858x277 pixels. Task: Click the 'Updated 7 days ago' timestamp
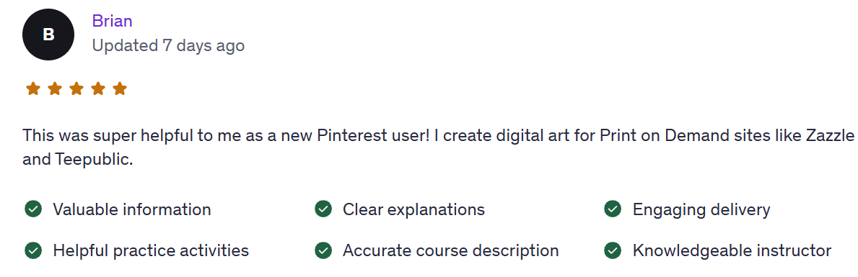tap(168, 45)
